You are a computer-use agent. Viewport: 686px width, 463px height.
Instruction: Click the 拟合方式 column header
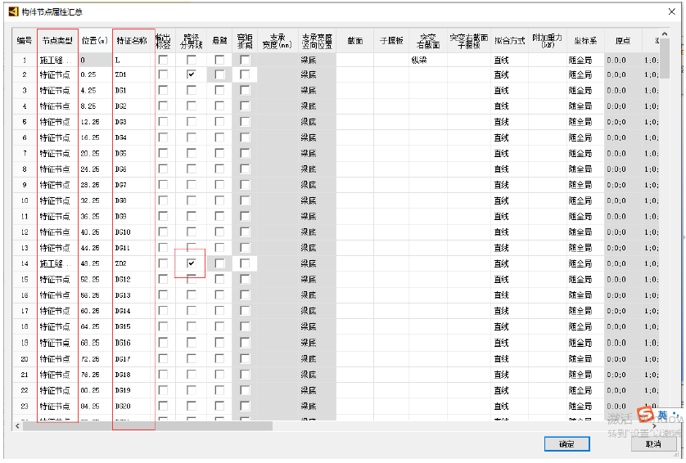click(510, 41)
